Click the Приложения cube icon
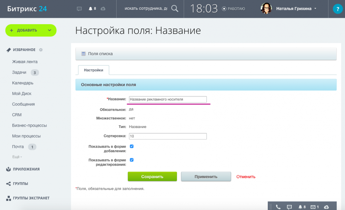Screen dimensions: 345x210 8,169
